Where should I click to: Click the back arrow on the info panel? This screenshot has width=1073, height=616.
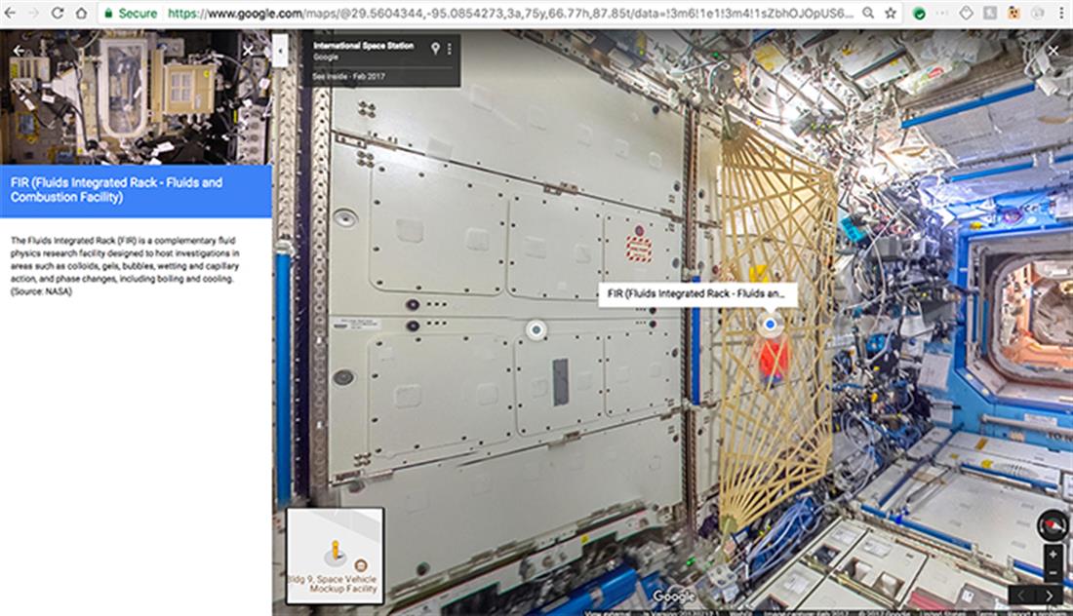[x=20, y=51]
